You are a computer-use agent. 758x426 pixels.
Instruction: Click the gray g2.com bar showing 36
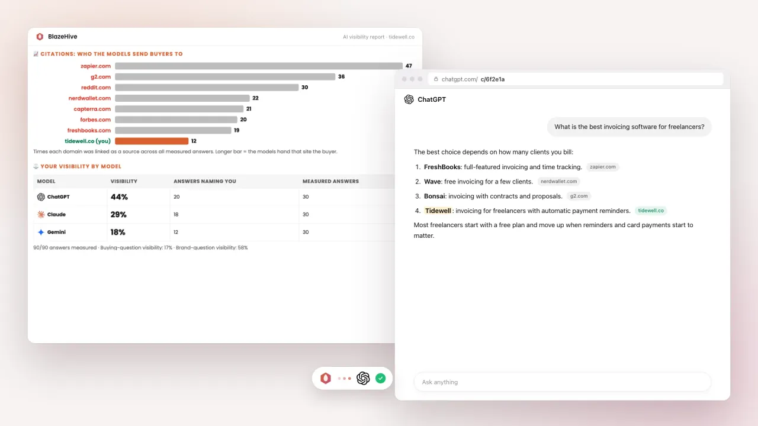coord(225,76)
